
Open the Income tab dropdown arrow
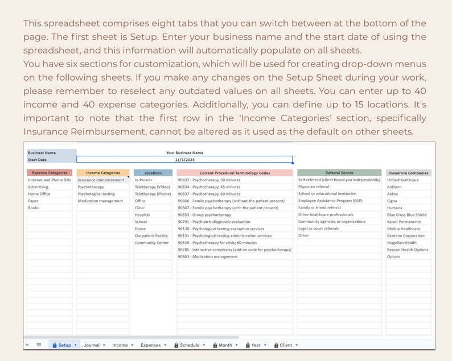click(132, 345)
